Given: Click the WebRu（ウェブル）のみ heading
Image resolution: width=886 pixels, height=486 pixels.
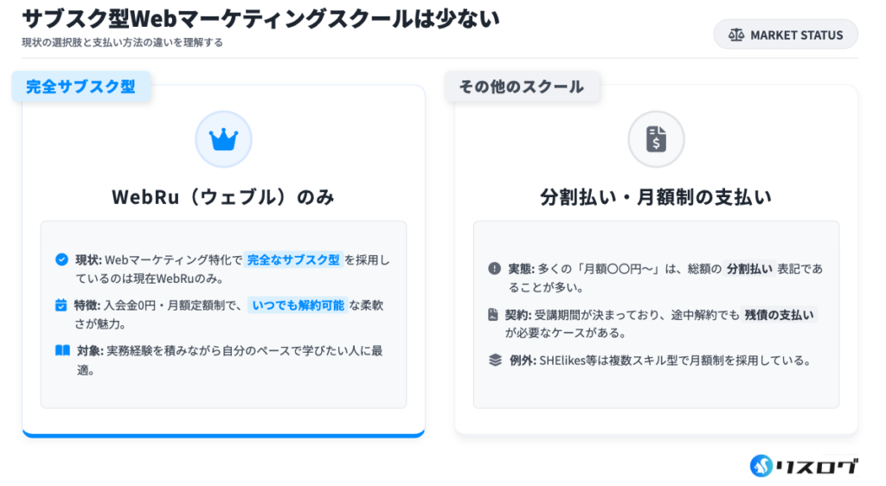Looking at the screenshot, I should (x=223, y=197).
